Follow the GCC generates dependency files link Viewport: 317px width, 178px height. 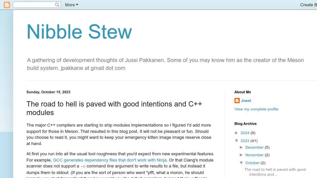click(110, 160)
